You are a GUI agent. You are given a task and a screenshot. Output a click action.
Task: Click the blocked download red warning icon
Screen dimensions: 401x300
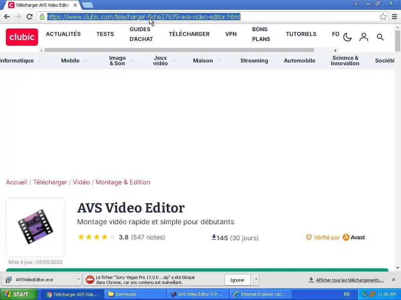(x=90, y=280)
